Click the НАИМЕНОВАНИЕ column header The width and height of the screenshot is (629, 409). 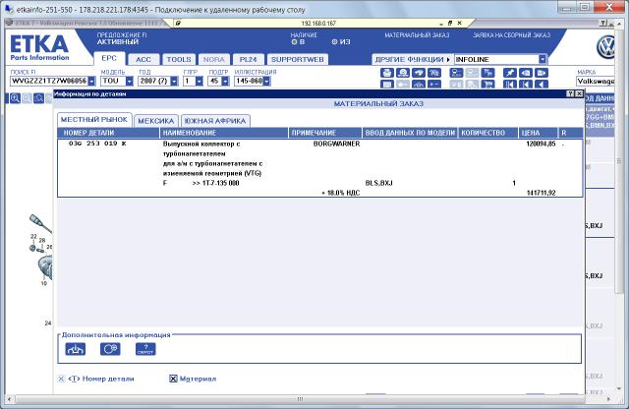(224, 133)
